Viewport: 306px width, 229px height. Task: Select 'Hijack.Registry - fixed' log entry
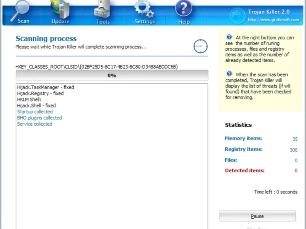[x=40, y=94]
